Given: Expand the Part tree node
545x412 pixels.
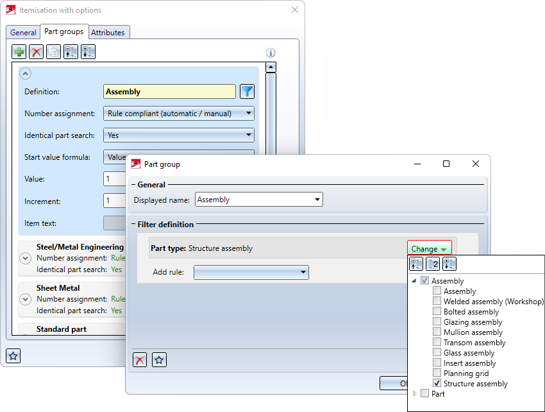Looking at the screenshot, I should (414, 394).
